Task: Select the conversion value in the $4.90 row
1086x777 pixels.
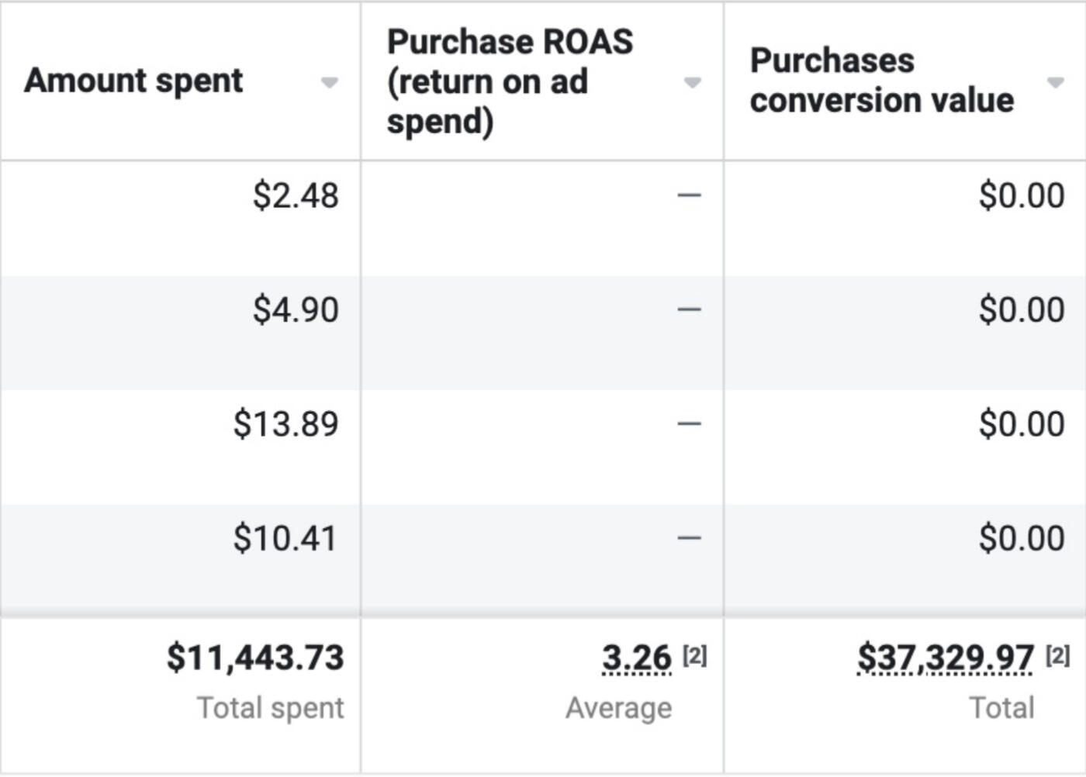Action: [x=1021, y=310]
